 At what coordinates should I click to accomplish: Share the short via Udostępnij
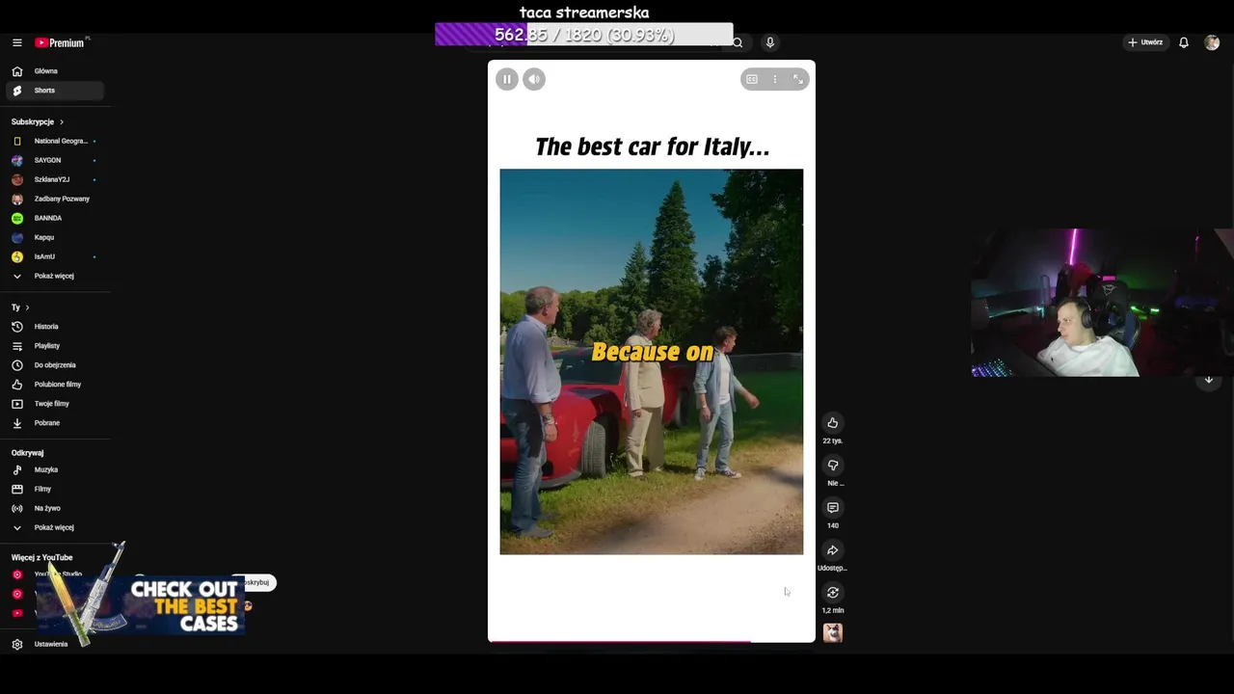833,550
